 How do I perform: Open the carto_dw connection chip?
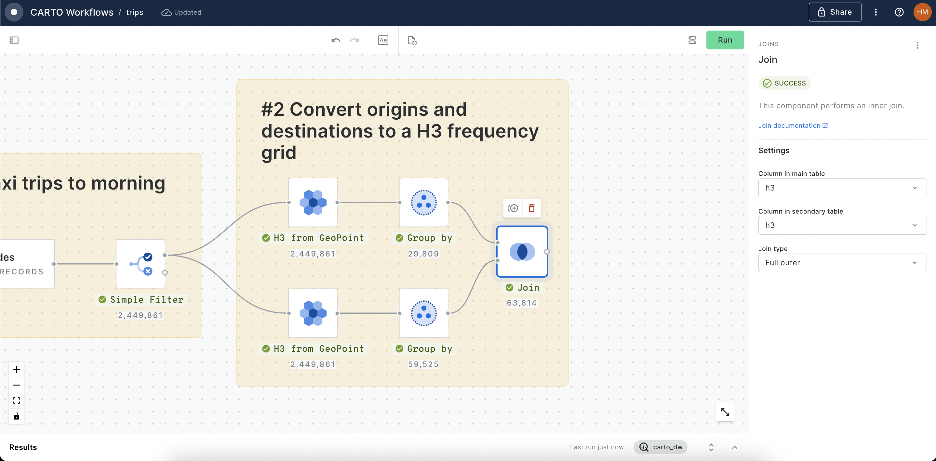[x=660, y=447]
